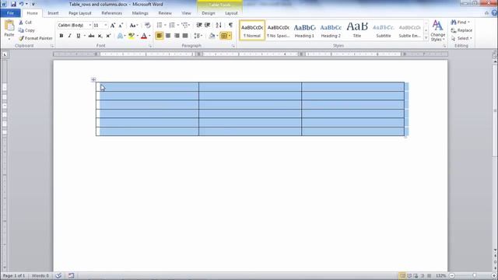Check spelling via status bar proofing icon
498x280 pixels.
pos(58,275)
